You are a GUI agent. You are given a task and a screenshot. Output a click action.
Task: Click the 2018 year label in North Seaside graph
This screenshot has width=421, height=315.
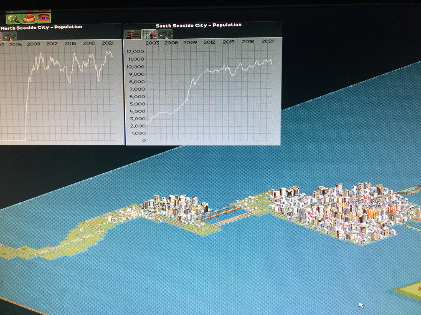coord(89,43)
